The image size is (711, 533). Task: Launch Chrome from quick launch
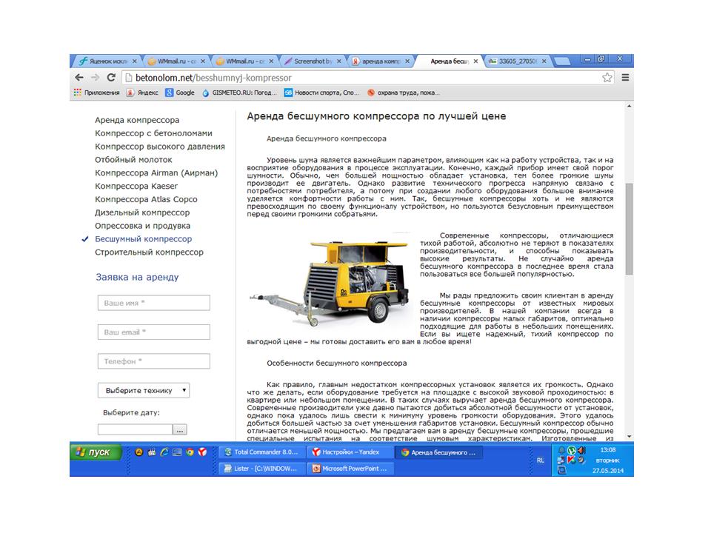(190, 452)
